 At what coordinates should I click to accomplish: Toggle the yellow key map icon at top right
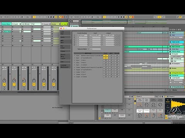(180, 17)
